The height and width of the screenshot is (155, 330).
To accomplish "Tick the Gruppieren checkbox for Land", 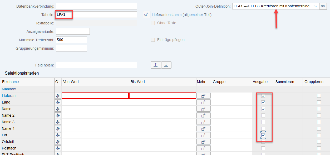I will [319, 102].
